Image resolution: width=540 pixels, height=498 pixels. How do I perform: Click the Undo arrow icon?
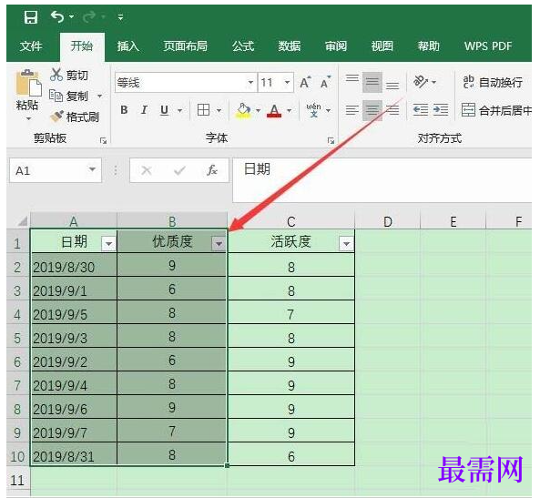point(56,16)
